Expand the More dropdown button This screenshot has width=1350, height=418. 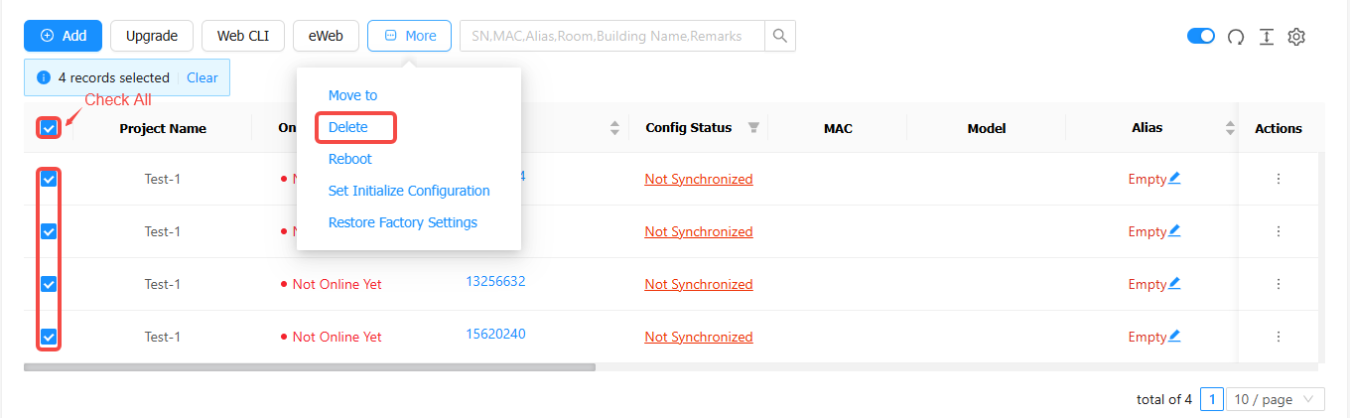tap(409, 36)
